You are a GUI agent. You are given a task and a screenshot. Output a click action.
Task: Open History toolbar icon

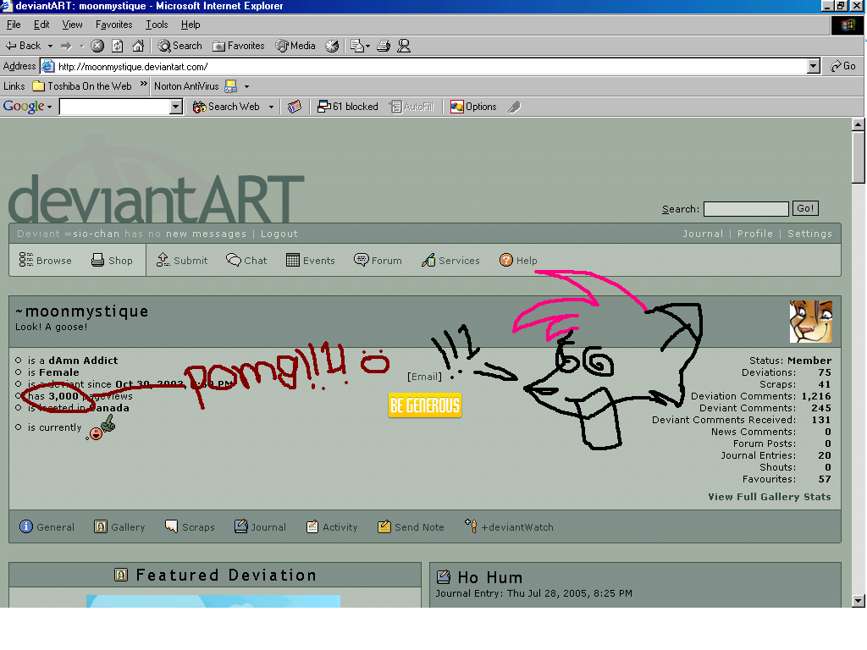(x=332, y=46)
